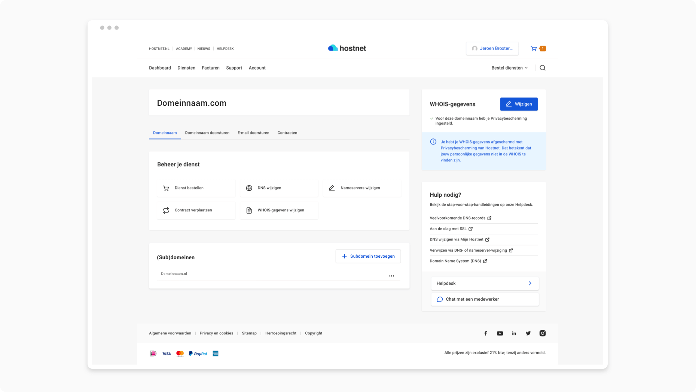
Task: Click external link icon next to Domain Name System (DNS)
Action: click(485, 261)
